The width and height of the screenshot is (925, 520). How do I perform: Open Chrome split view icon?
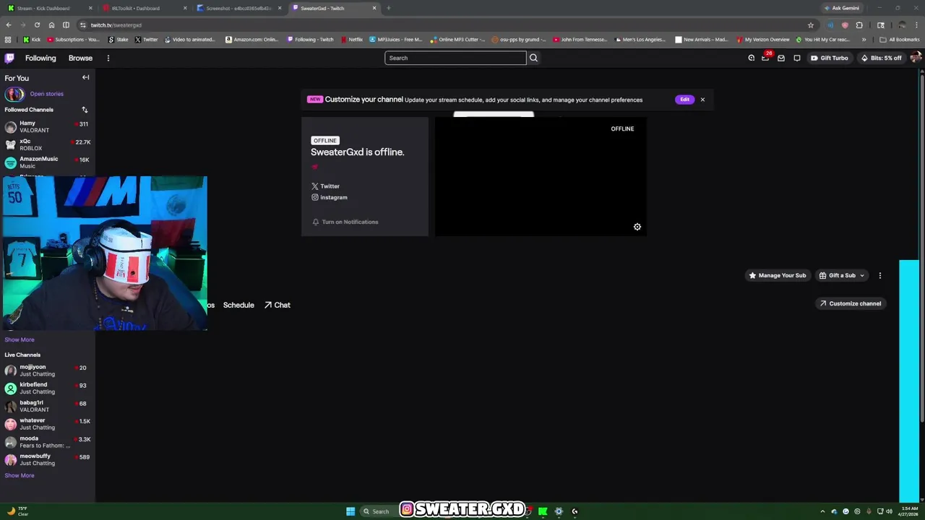click(66, 25)
